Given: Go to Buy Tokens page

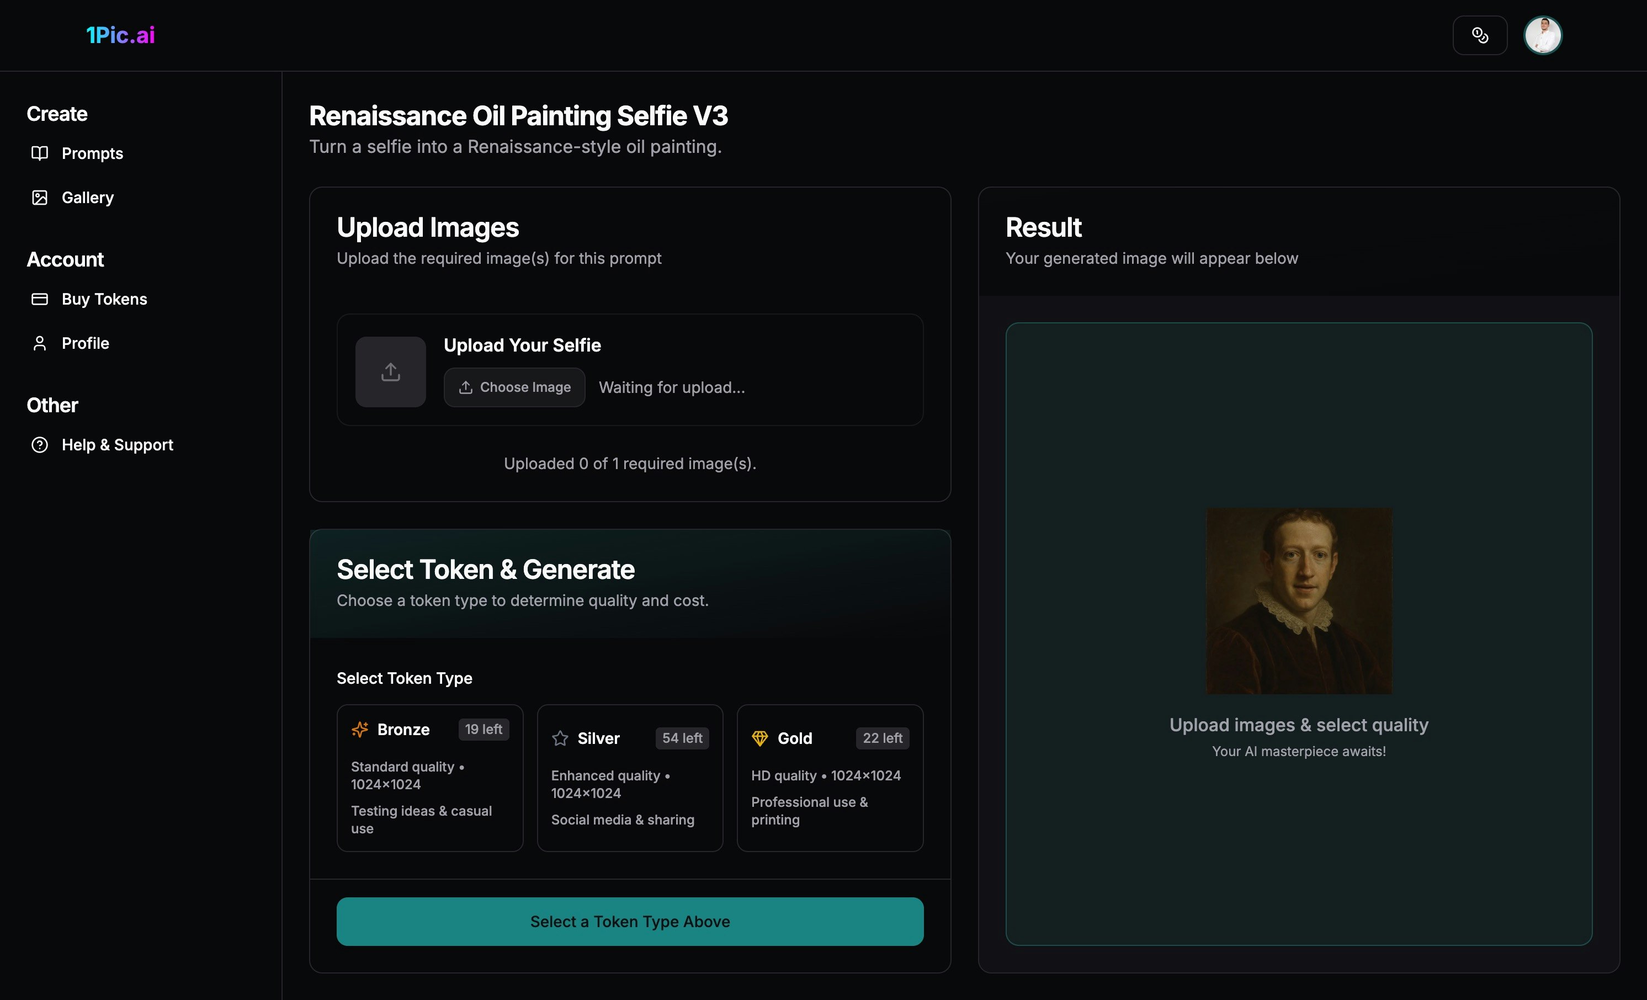Looking at the screenshot, I should (x=104, y=299).
